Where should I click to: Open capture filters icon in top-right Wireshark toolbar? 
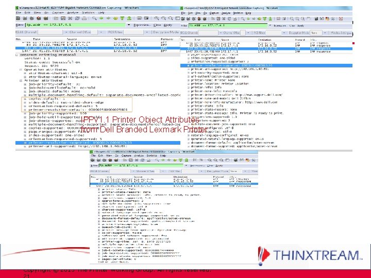[x=316, y=19]
